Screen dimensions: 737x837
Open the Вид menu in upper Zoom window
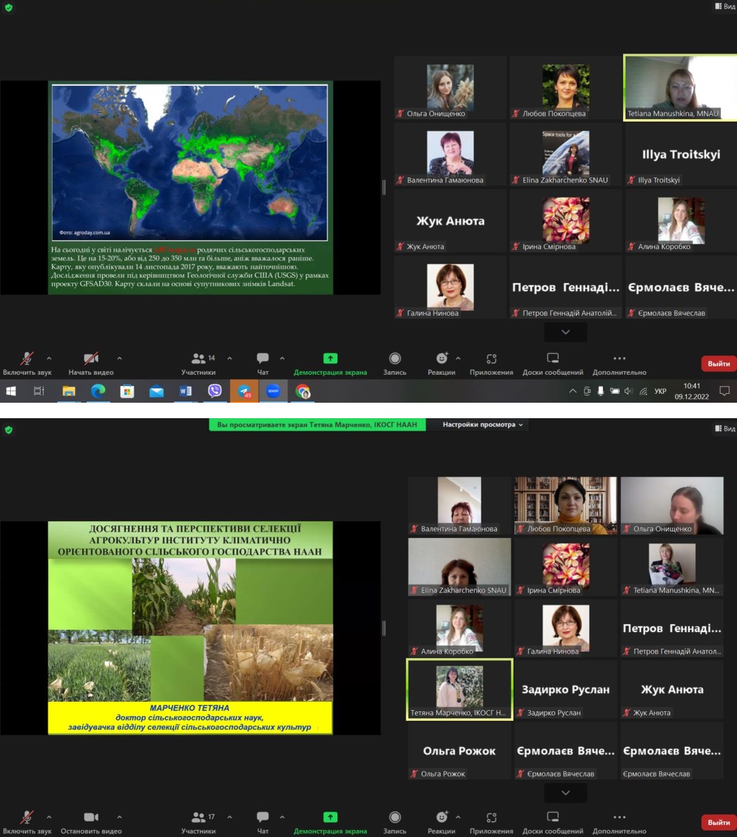point(725,6)
